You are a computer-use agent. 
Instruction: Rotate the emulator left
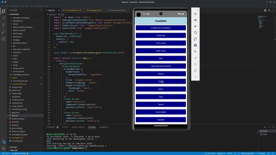tap(195, 33)
